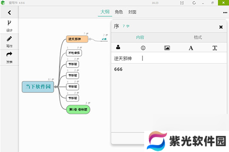Click the serif A font icon

(191, 48)
